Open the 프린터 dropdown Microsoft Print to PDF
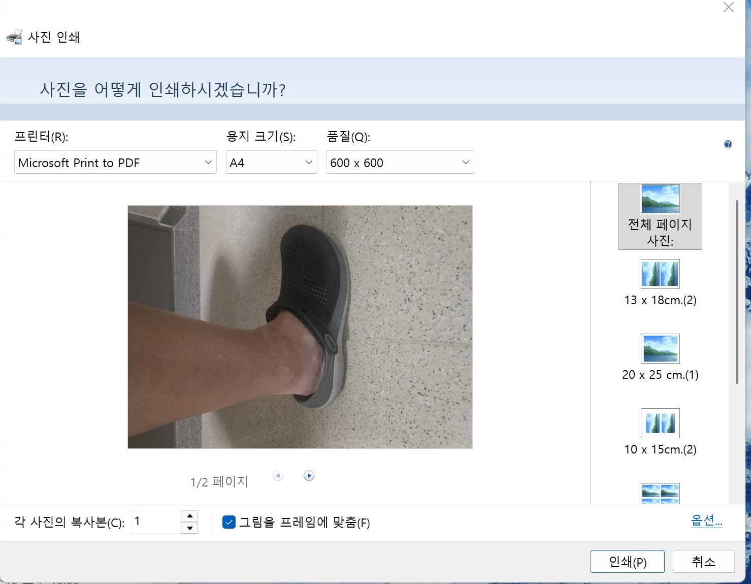This screenshot has width=751, height=584. 115,163
